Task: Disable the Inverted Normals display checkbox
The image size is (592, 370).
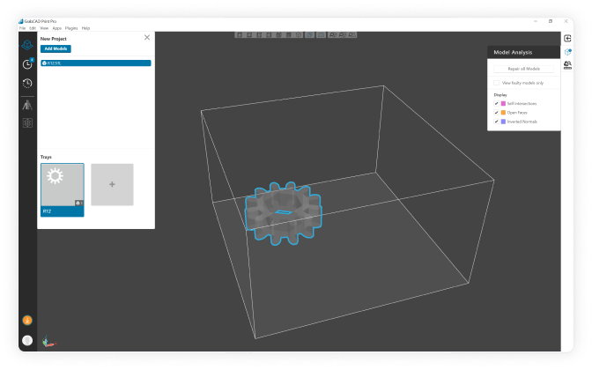Action: 496,122
